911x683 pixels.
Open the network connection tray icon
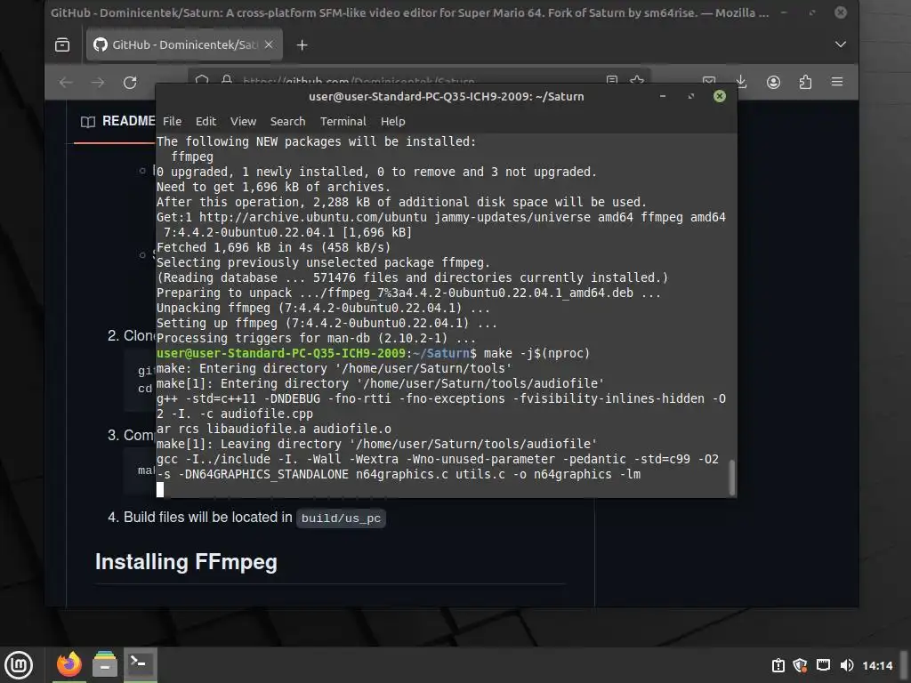point(823,665)
